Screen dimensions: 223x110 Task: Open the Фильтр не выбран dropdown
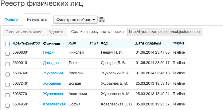coord(76,20)
